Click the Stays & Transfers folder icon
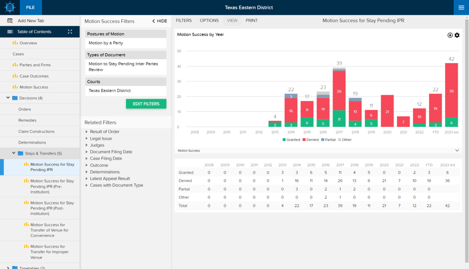Image resolution: width=469 pixels, height=269 pixels. click(20, 153)
